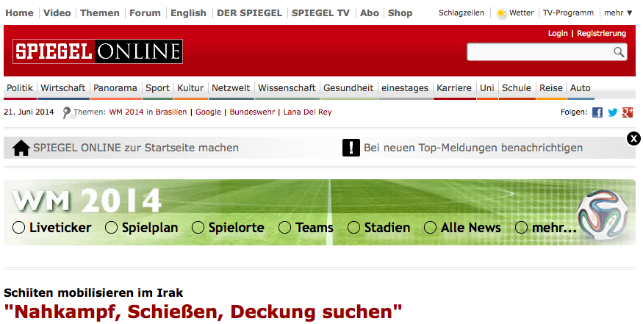Select the Alle News radio circle
Screen dimensions: 643x324
tap(430, 227)
